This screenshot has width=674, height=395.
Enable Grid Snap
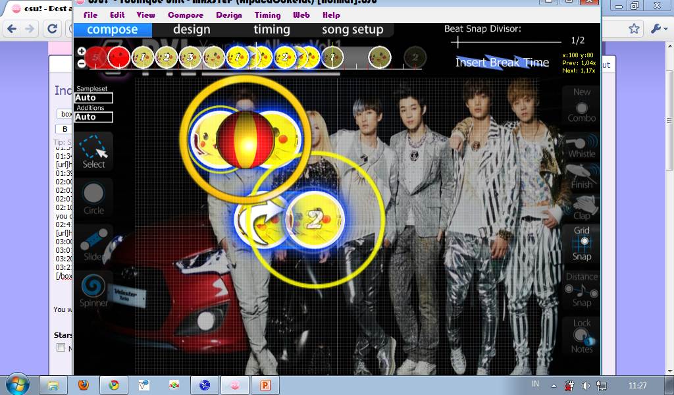tap(581, 243)
